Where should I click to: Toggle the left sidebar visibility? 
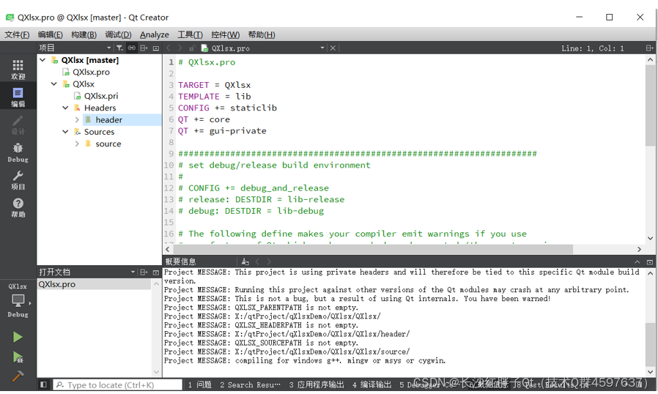coord(42,384)
